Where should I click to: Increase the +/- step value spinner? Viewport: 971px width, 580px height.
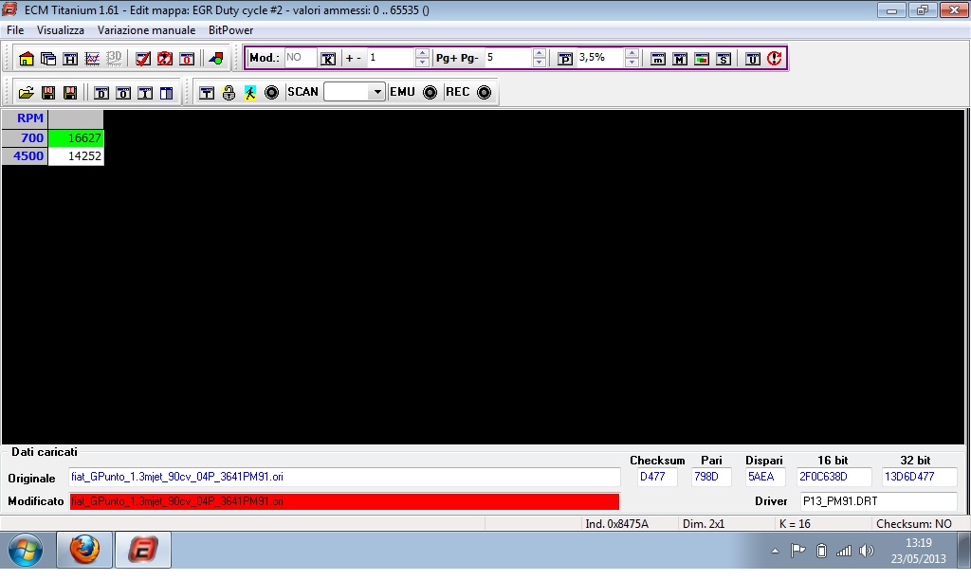tap(422, 53)
